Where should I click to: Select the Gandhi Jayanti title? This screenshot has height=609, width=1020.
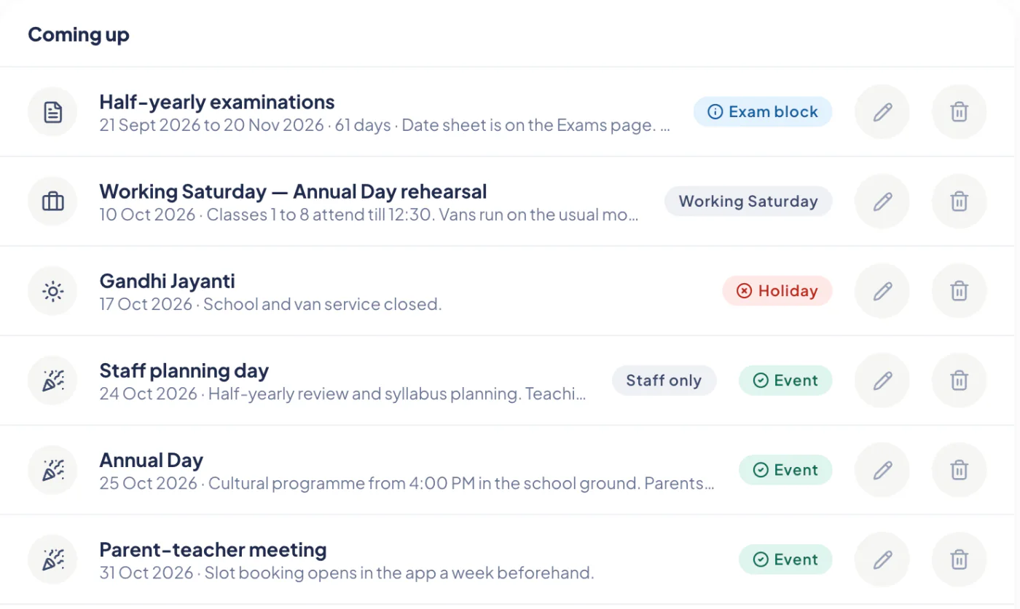coord(167,281)
